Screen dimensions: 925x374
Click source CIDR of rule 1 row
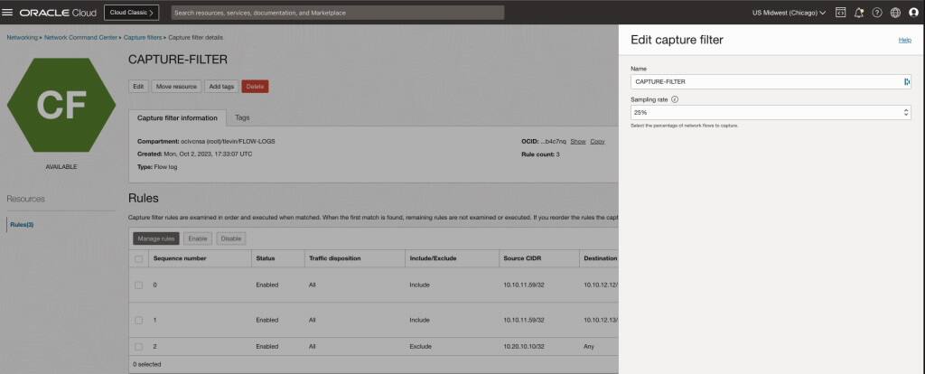tap(524, 321)
